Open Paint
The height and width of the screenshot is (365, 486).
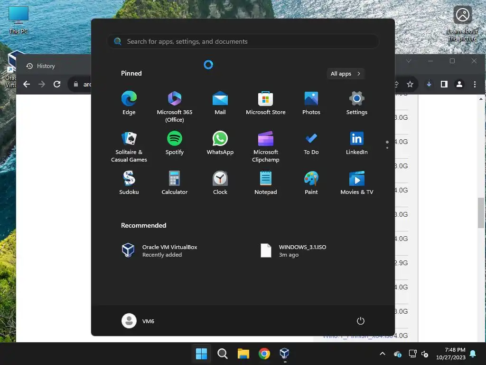click(311, 183)
